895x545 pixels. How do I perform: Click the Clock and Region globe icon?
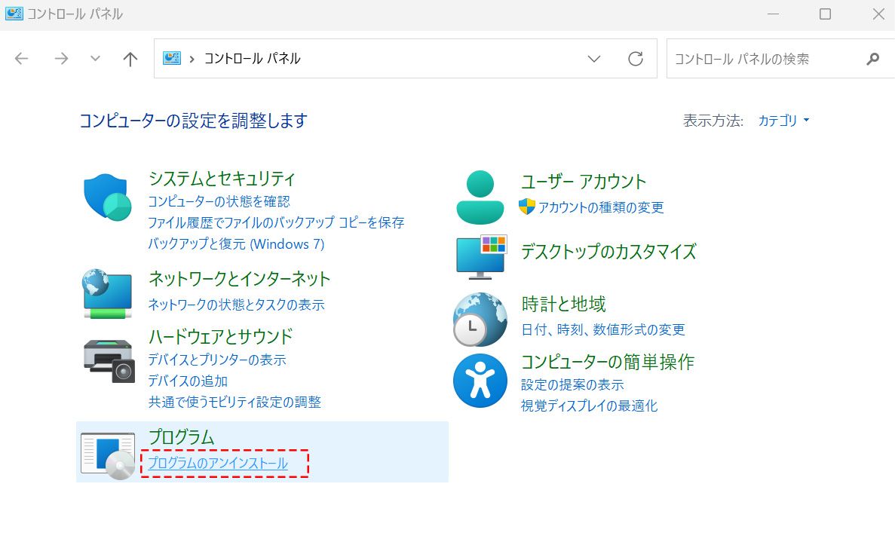click(480, 319)
